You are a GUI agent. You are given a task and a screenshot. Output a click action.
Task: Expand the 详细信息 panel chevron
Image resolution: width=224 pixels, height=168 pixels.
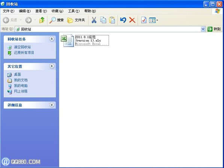tap(52, 105)
